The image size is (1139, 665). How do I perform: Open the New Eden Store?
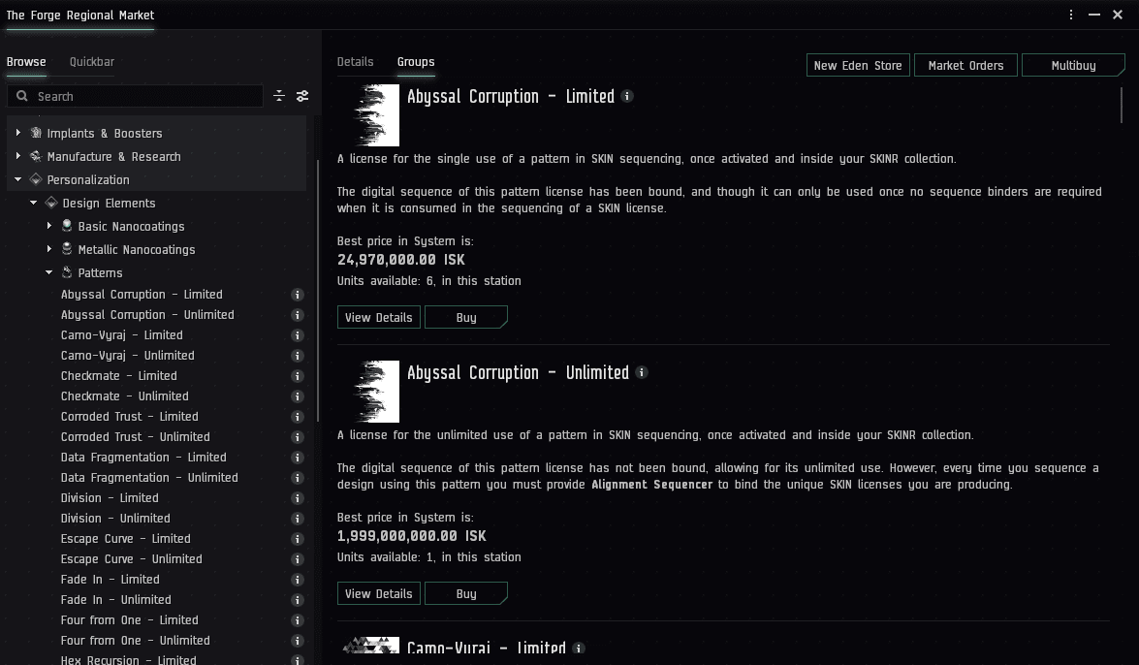tap(858, 66)
